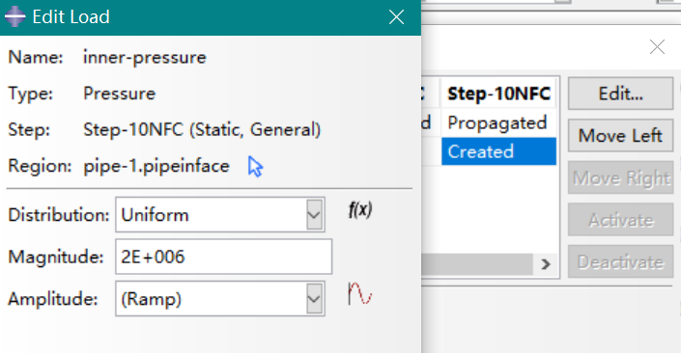The image size is (681, 353).
Task: Open the Uniform distribution combo box
Action: pyautogui.click(x=220, y=215)
